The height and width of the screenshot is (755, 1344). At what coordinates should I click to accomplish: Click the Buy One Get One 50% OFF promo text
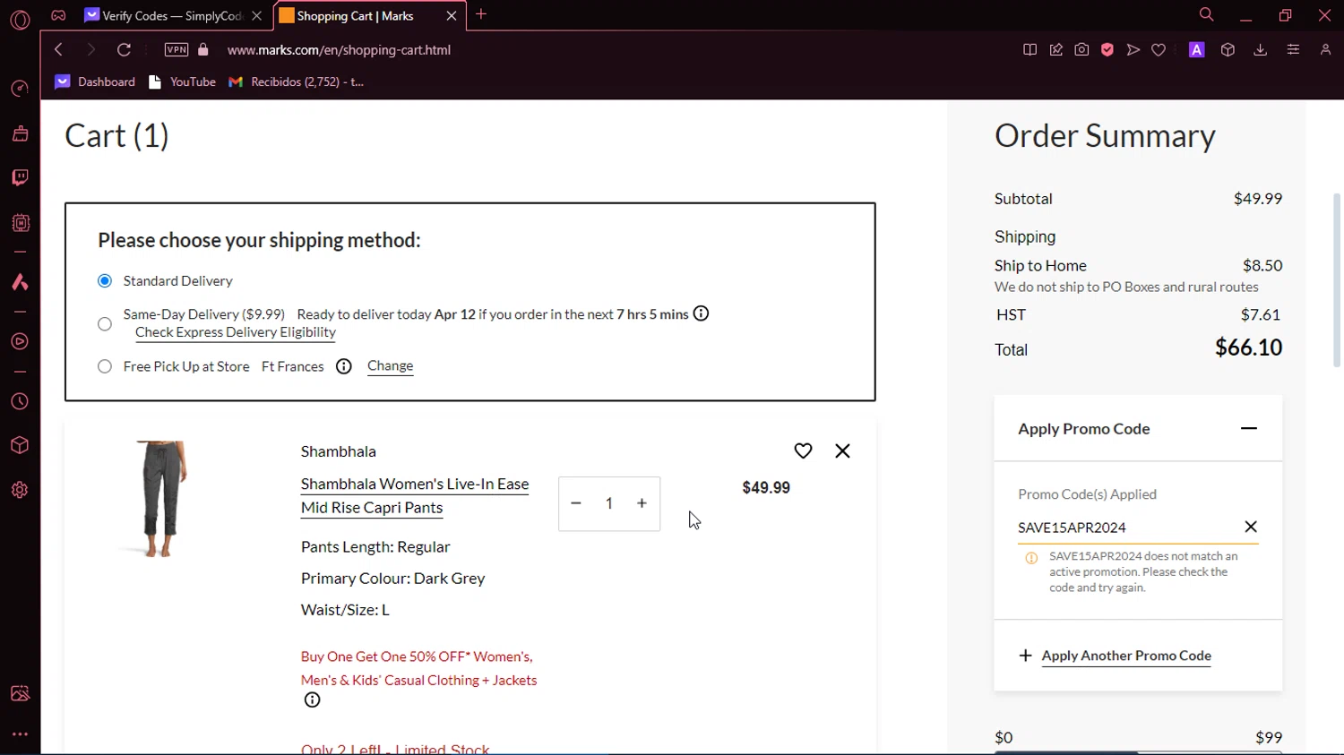click(x=419, y=668)
